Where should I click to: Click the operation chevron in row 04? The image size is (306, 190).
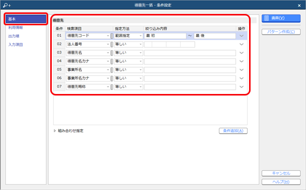coord(242,61)
